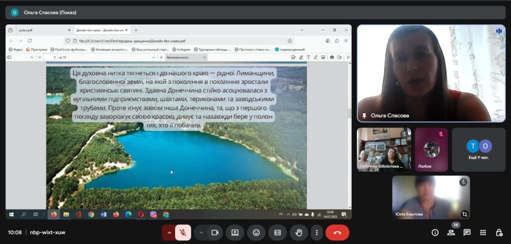Turn on closed captions
The width and height of the screenshot is (511, 244).
(277, 233)
